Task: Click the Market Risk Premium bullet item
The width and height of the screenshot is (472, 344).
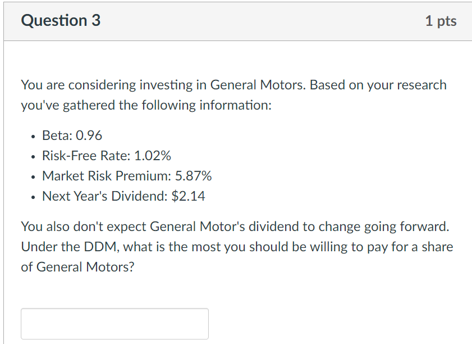Action: [127, 175]
